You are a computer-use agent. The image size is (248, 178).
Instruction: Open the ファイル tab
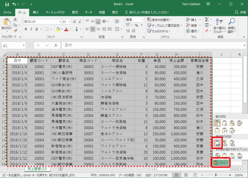tap(7, 12)
